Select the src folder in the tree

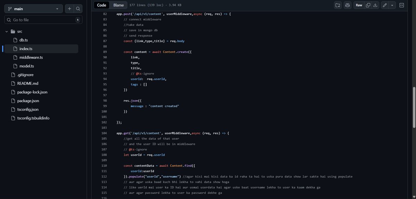pos(20,32)
